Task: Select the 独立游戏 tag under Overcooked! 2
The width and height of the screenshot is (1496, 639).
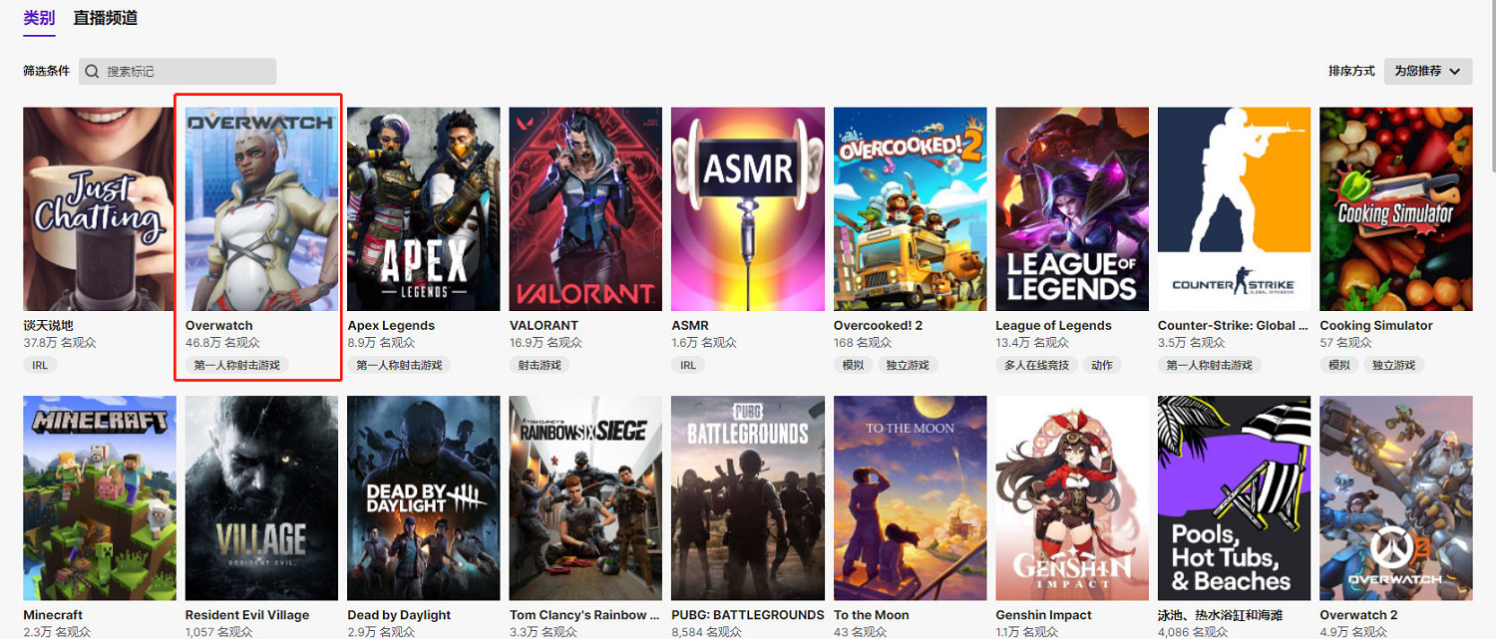Action: point(908,366)
